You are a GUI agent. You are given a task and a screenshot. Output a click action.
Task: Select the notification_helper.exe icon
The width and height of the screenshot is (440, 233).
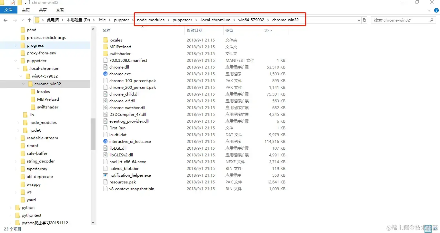click(105, 175)
